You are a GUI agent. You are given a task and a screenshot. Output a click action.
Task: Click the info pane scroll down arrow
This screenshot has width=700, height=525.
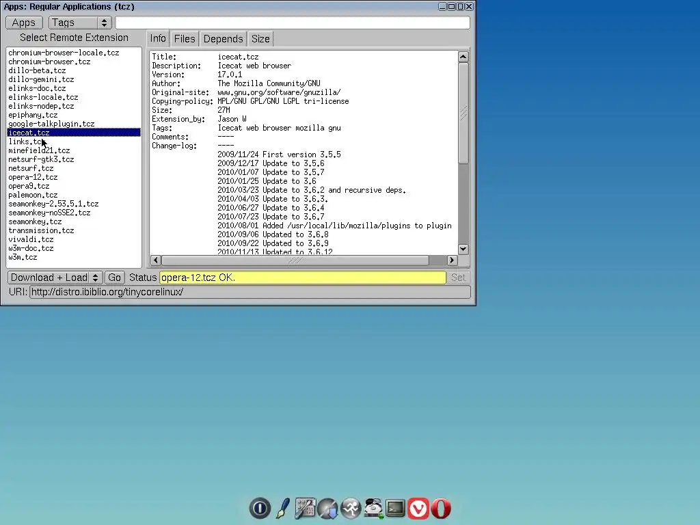[x=463, y=249]
